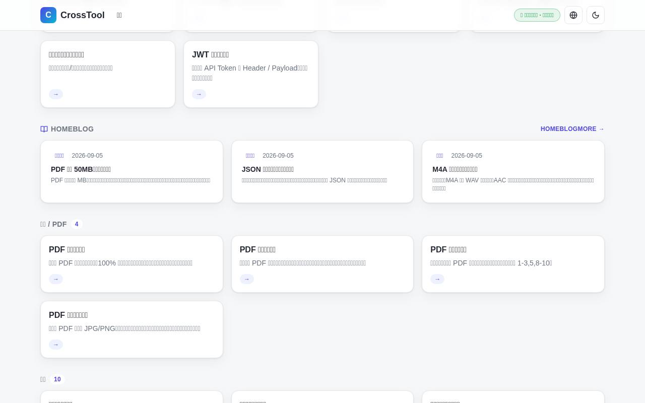Image resolution: width=645 pixels, height=403 pixels.
Task: Go home via the CrossTool brand name
Action: pyautogui.click(x=83, y=15)
